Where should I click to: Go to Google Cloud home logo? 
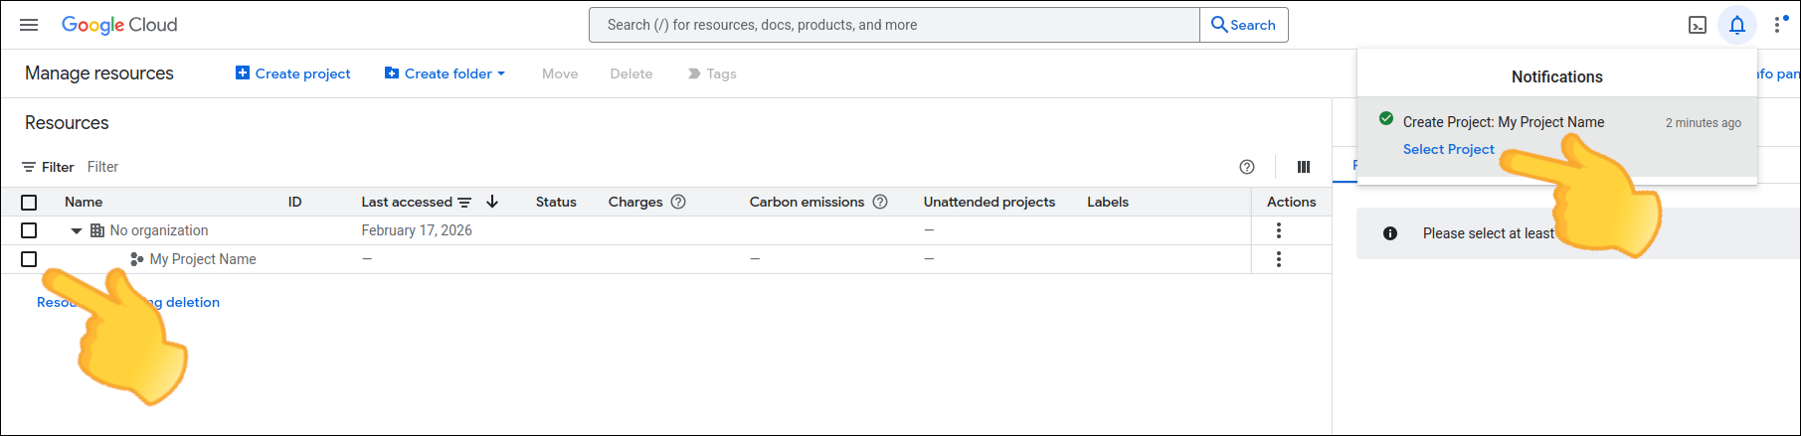point(119,25)
